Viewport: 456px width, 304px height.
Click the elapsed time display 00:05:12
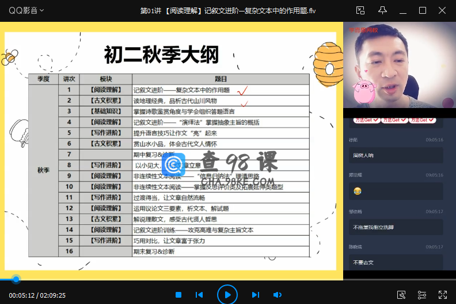[x=21, y=295]
